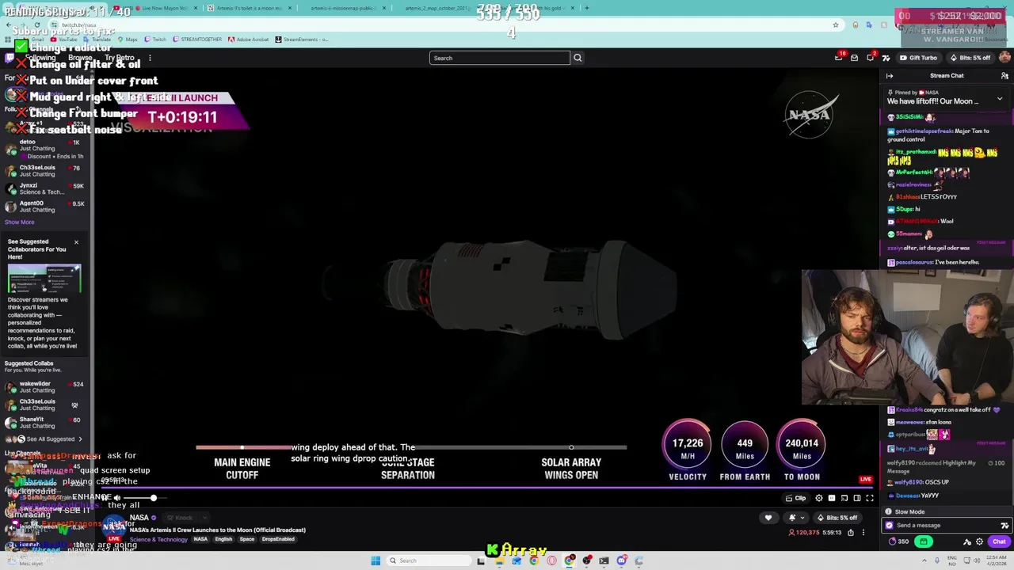Switch the player to fullscreen
1014x570 pixels.
pos(869,498)
